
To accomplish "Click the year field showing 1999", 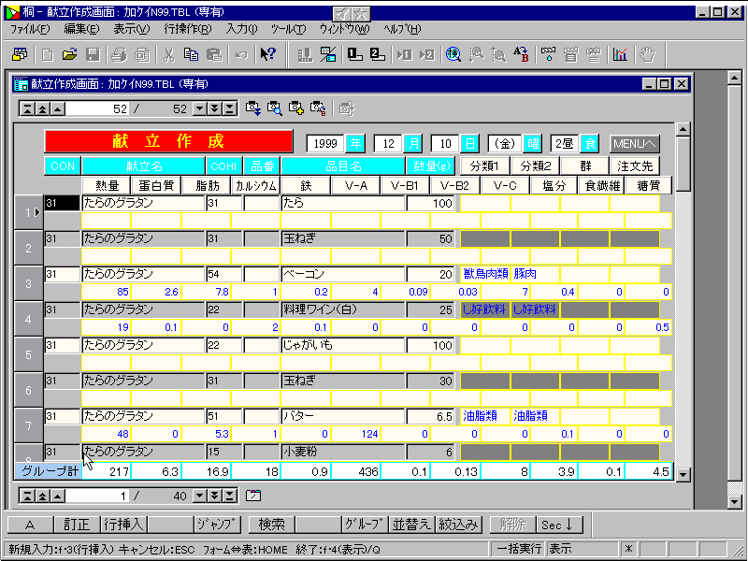I will point(326,143).
